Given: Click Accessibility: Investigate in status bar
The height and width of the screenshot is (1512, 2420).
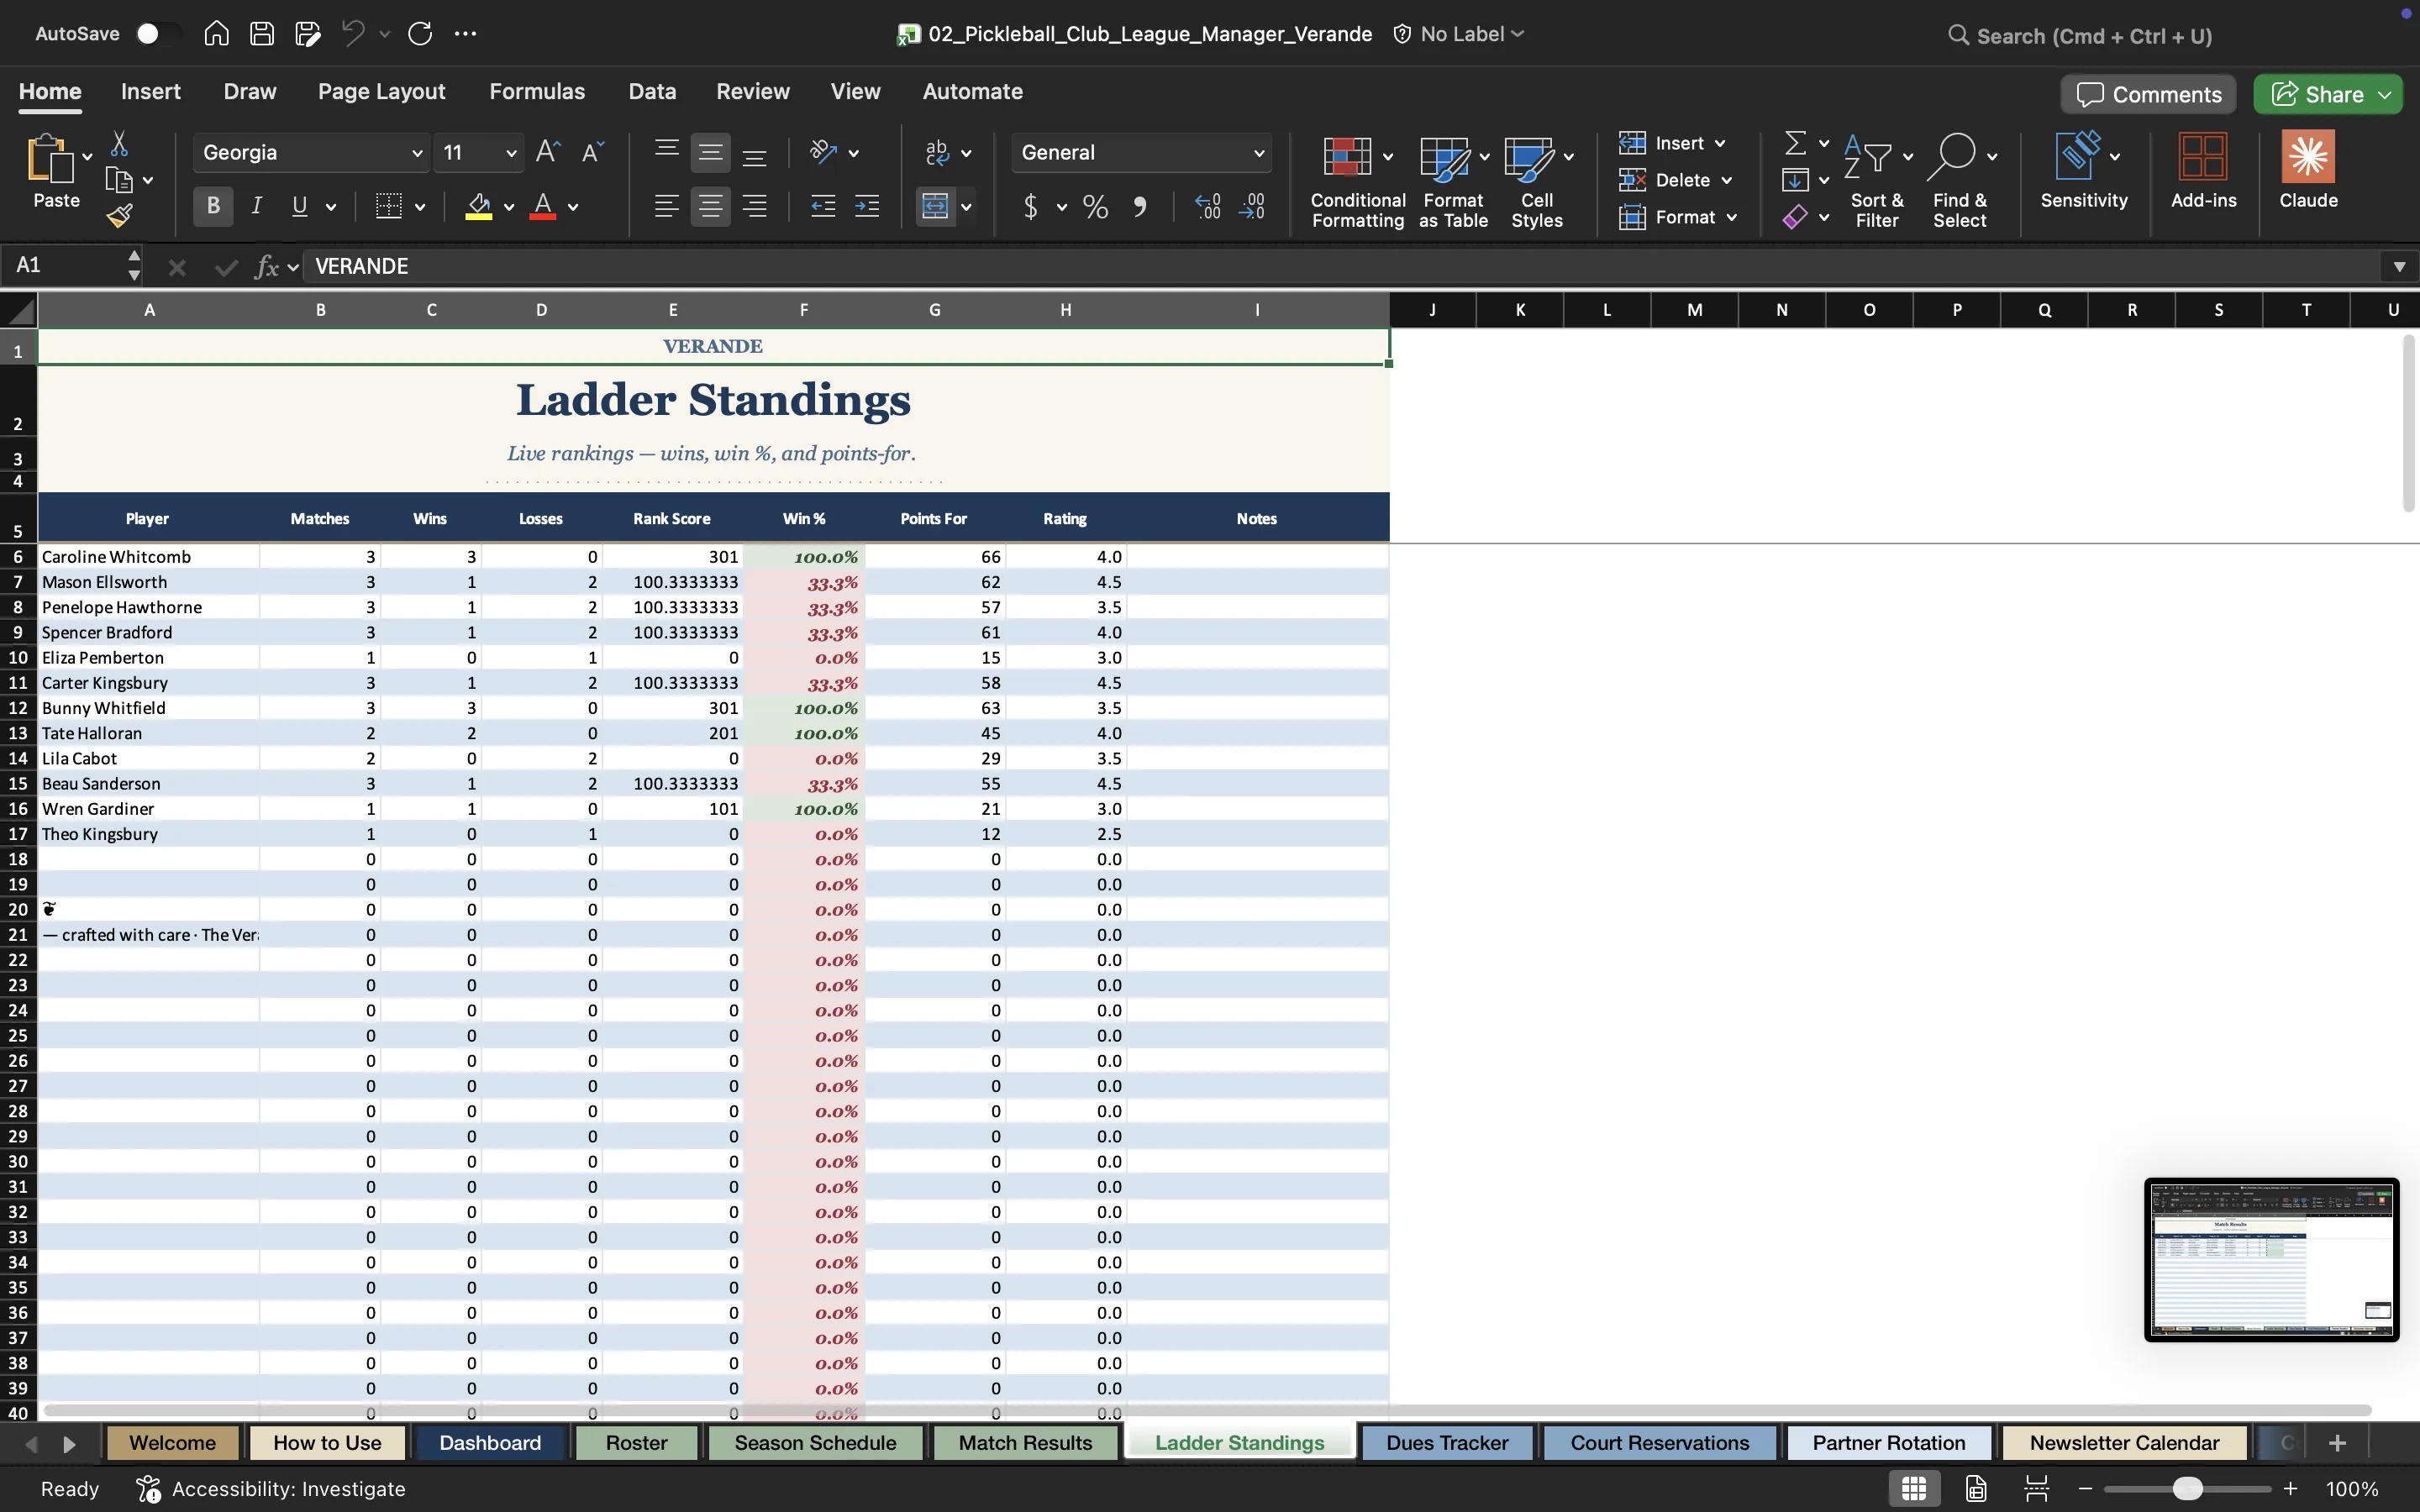Looking at the screenshot, I should [271, 1488].
